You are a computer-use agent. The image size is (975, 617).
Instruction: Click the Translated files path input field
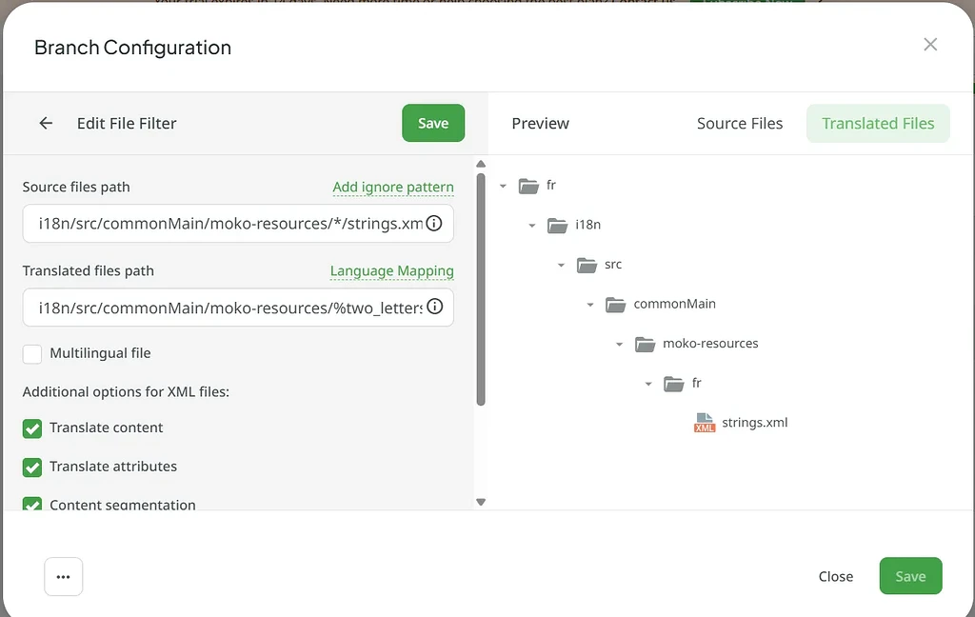click(229, 307)
